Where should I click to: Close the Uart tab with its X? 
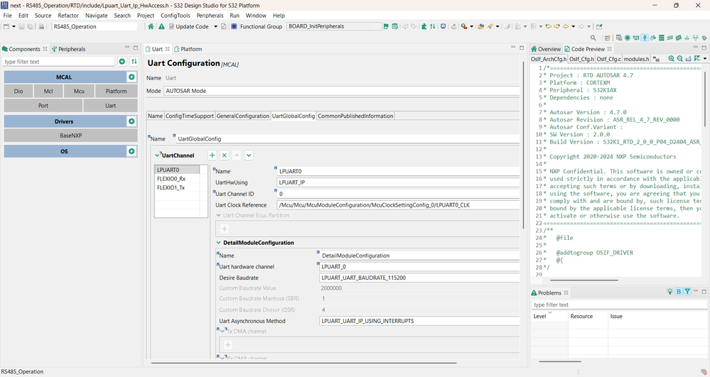[x=167, y=49]
